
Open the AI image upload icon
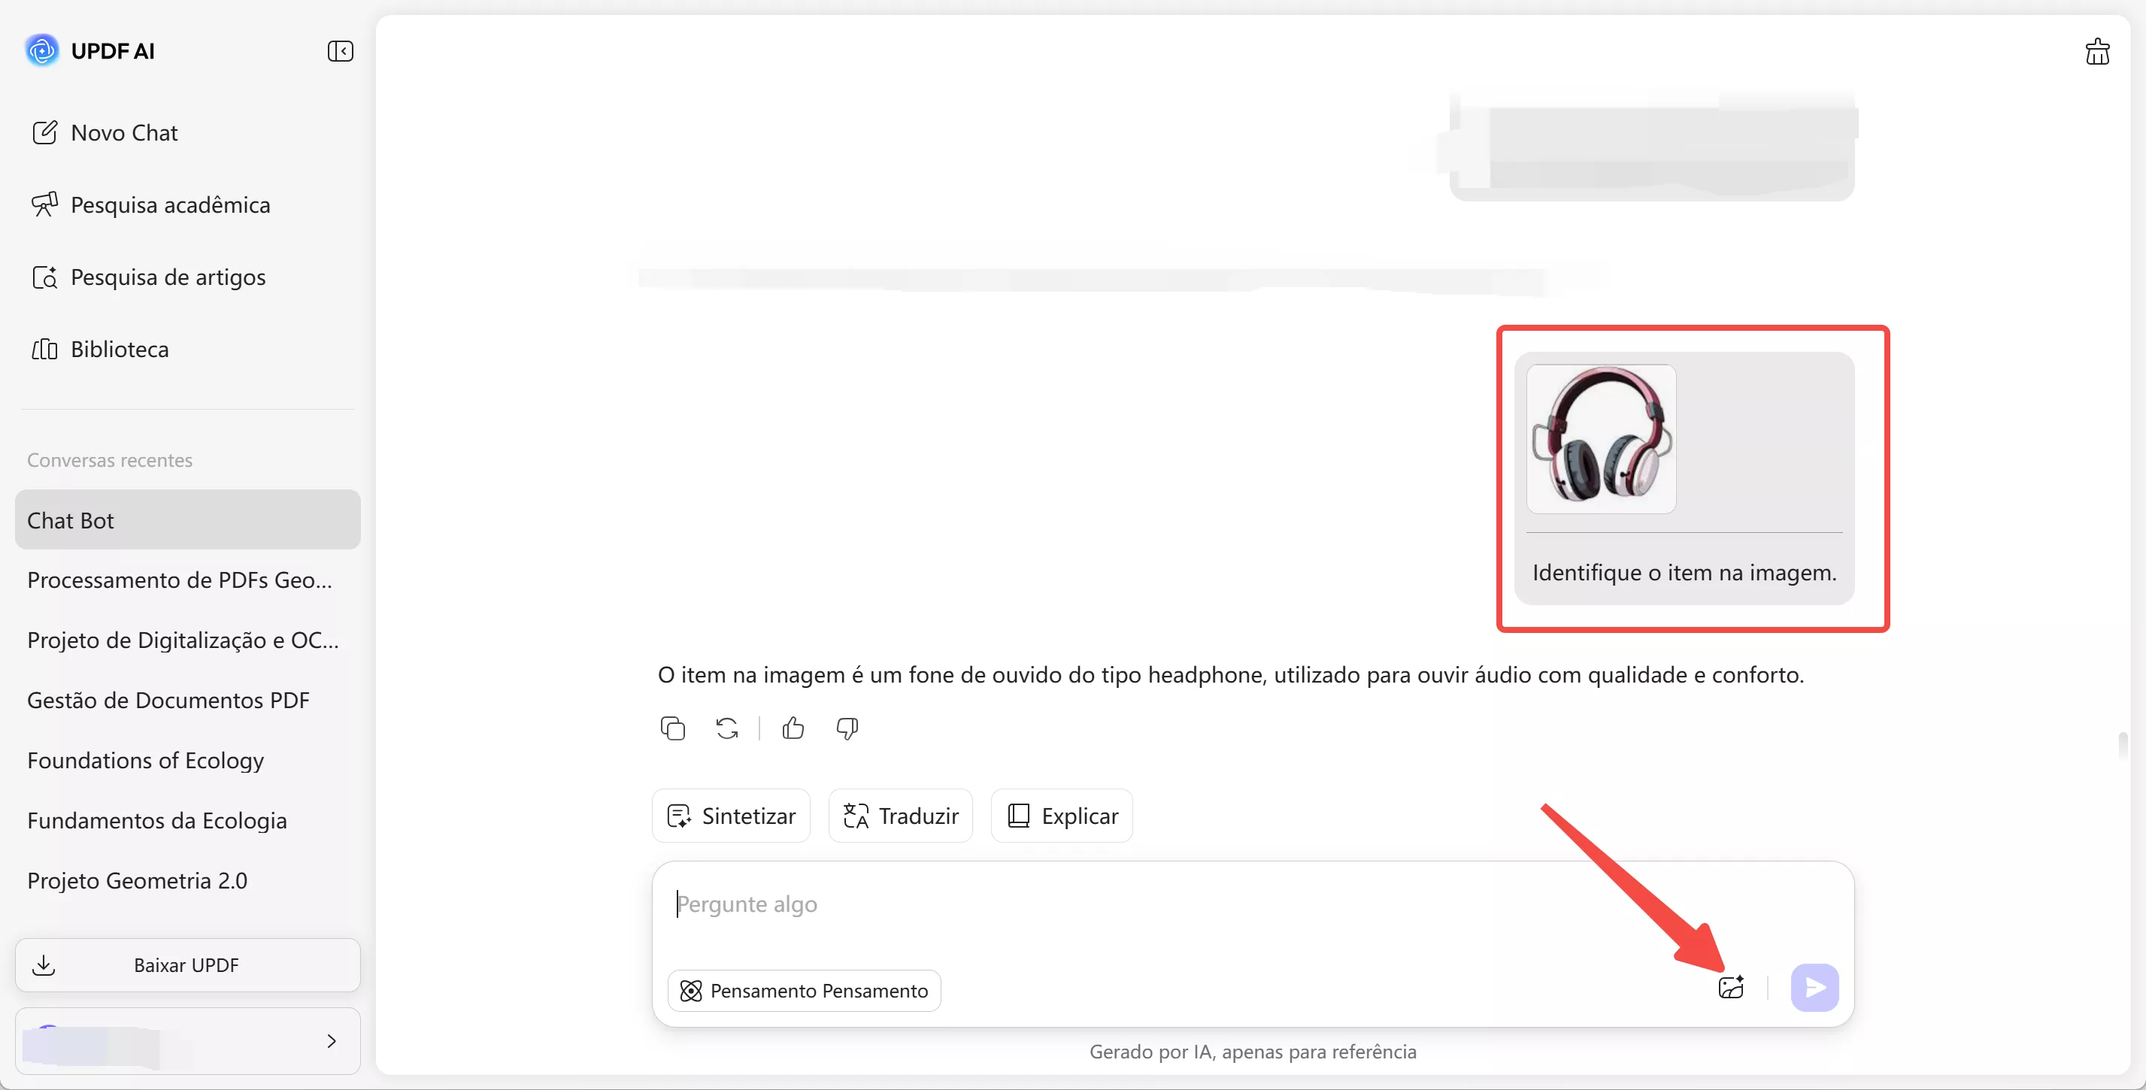1731,988
